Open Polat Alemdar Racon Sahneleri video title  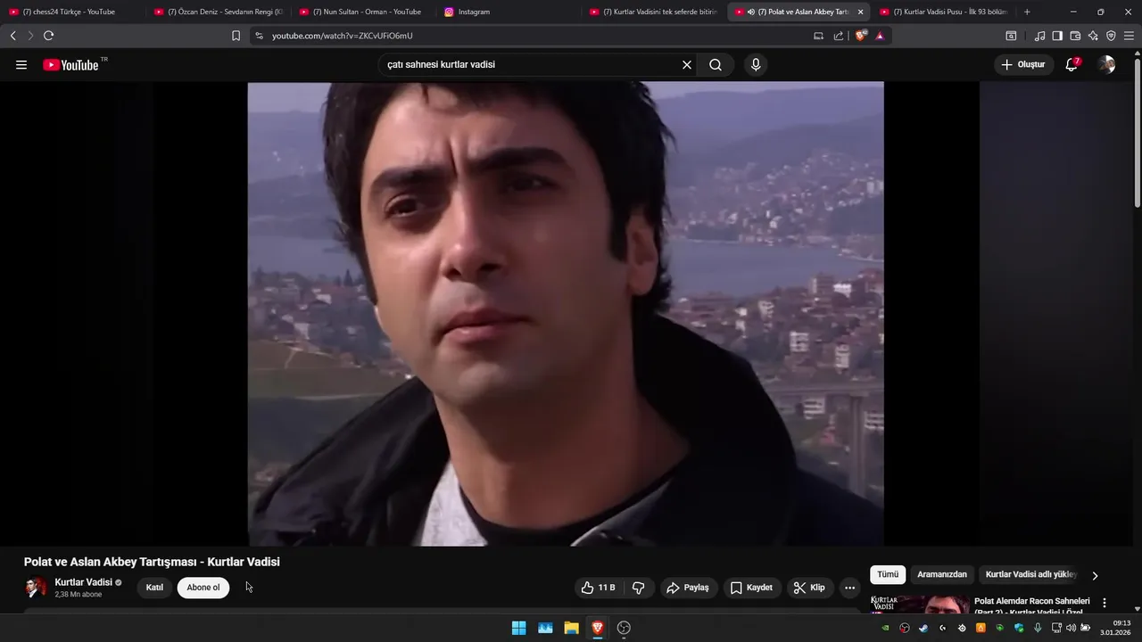click(1032, 606)
